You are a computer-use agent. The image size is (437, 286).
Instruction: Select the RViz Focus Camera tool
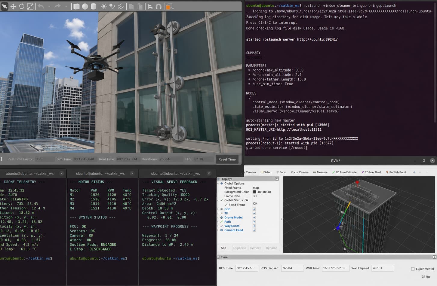(300, 172)
